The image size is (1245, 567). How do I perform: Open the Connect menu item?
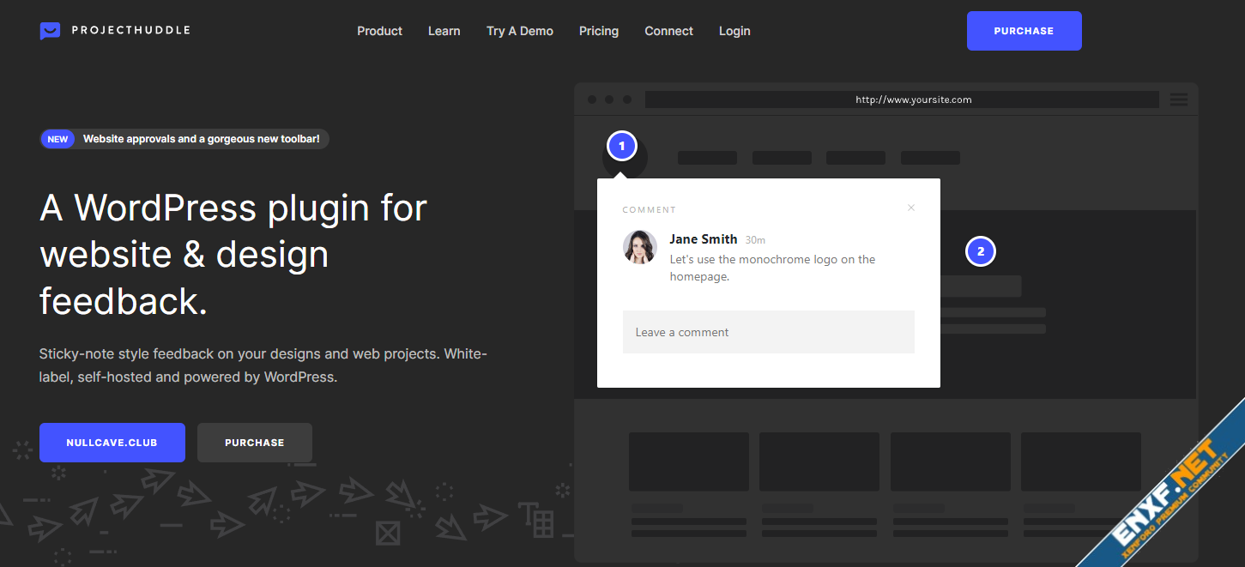669,31
